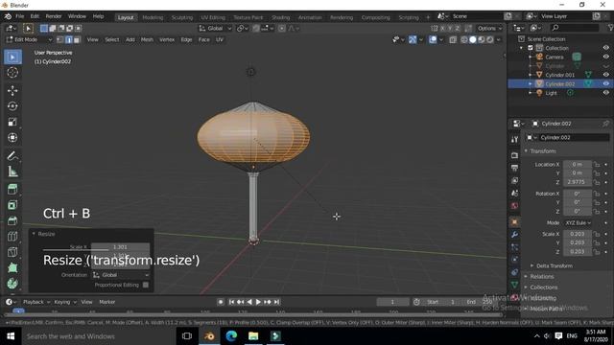
Task: Select the Select Box tool
Action: click(12, 57)
